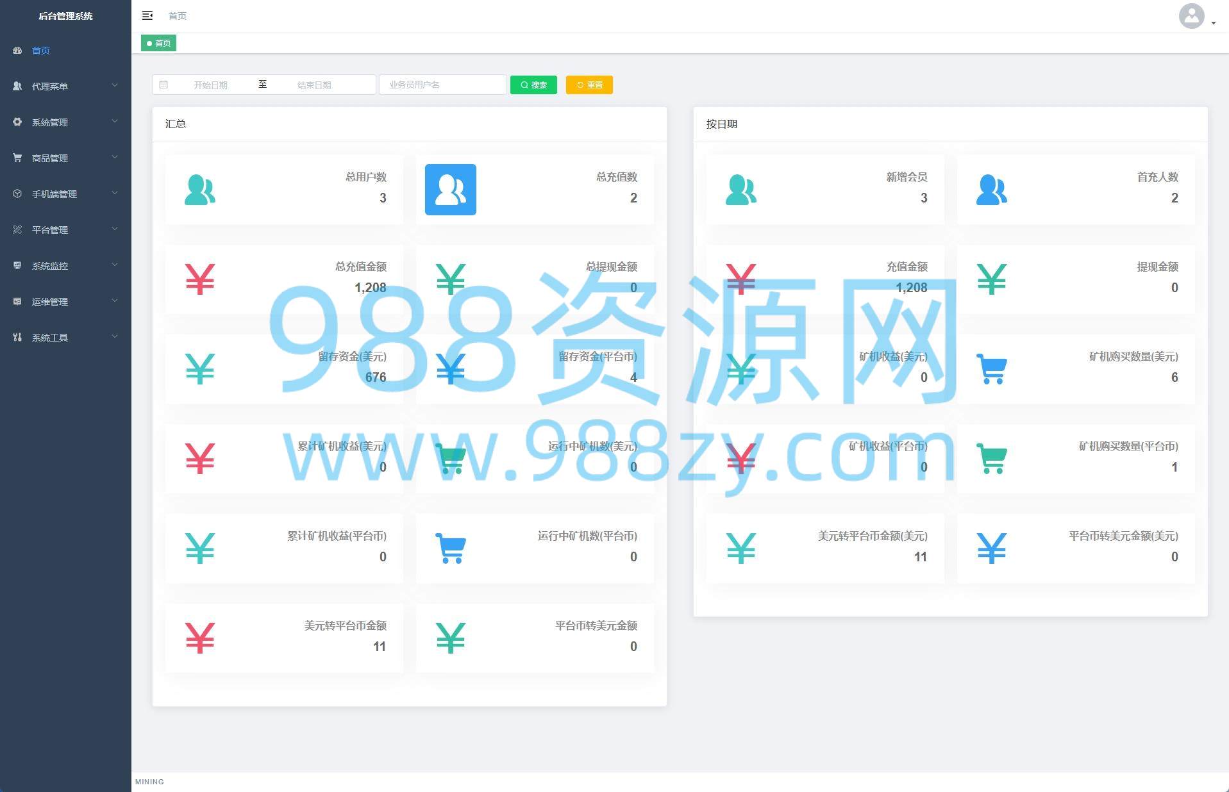Focus the 业务员用户名 input field
The width and height of the screenshot is (1229, 792).
(x=442, y=85)
